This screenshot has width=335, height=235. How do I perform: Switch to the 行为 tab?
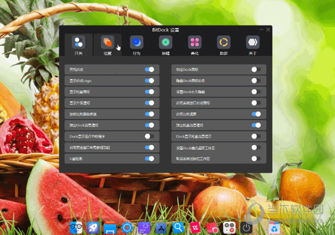click(137, 45)
